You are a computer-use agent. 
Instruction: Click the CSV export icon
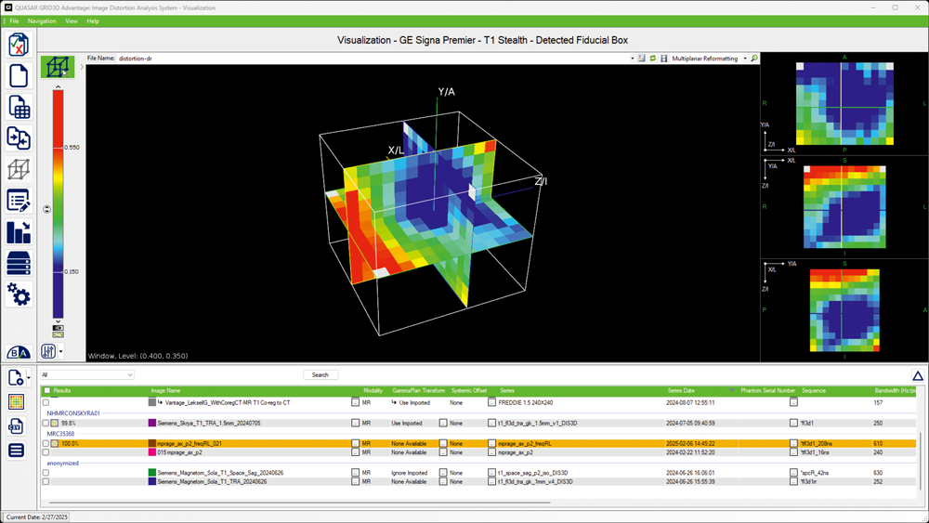tap(16, 426)
